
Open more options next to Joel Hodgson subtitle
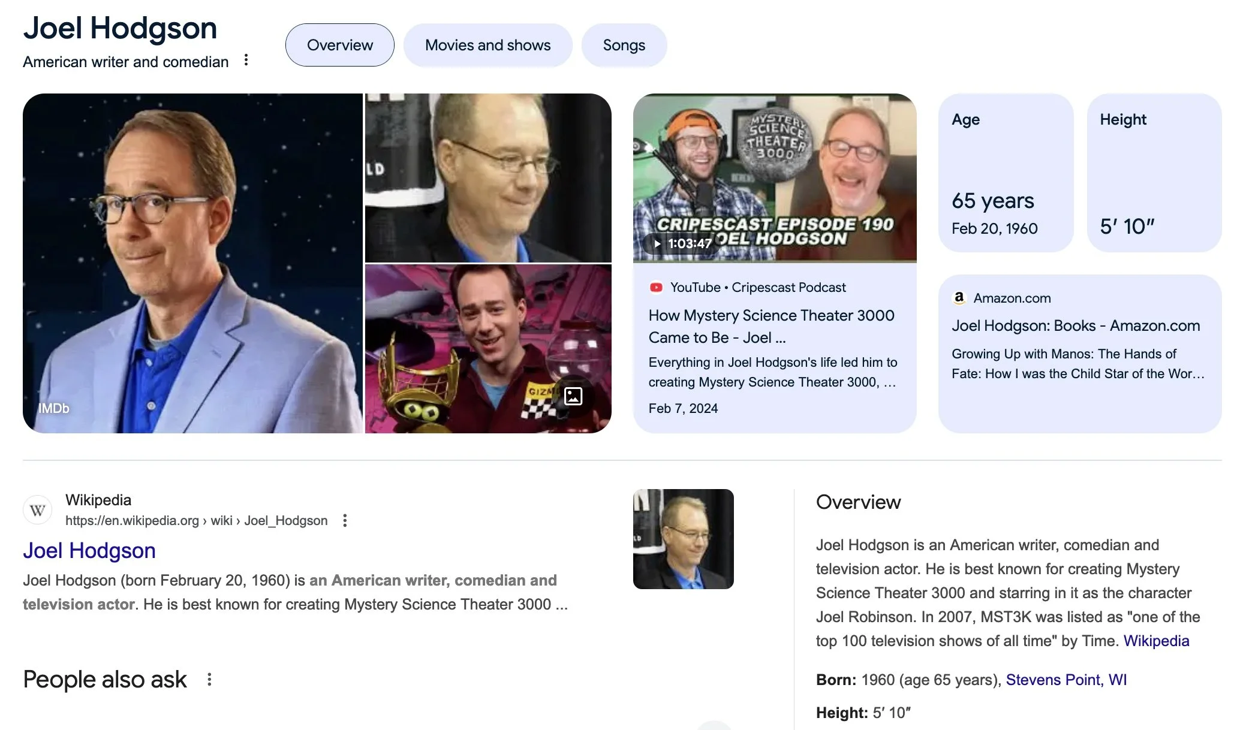[246, 60]
